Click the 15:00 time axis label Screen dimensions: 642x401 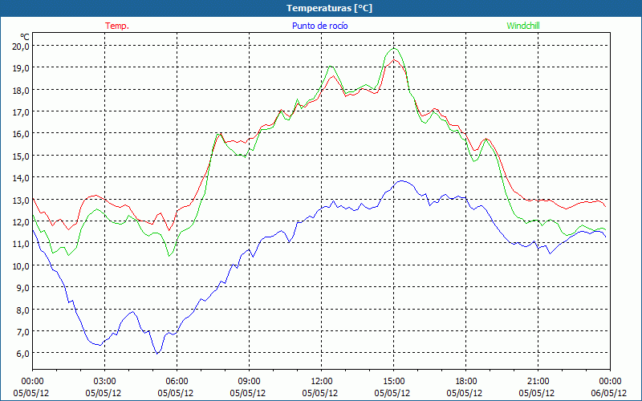tap(393, 382)
